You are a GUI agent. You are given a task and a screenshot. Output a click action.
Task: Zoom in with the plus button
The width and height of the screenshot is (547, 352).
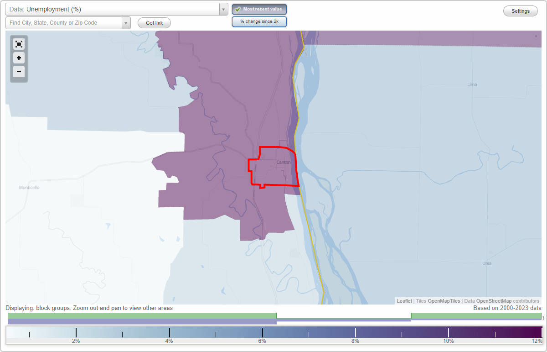[x=19, y=58]
